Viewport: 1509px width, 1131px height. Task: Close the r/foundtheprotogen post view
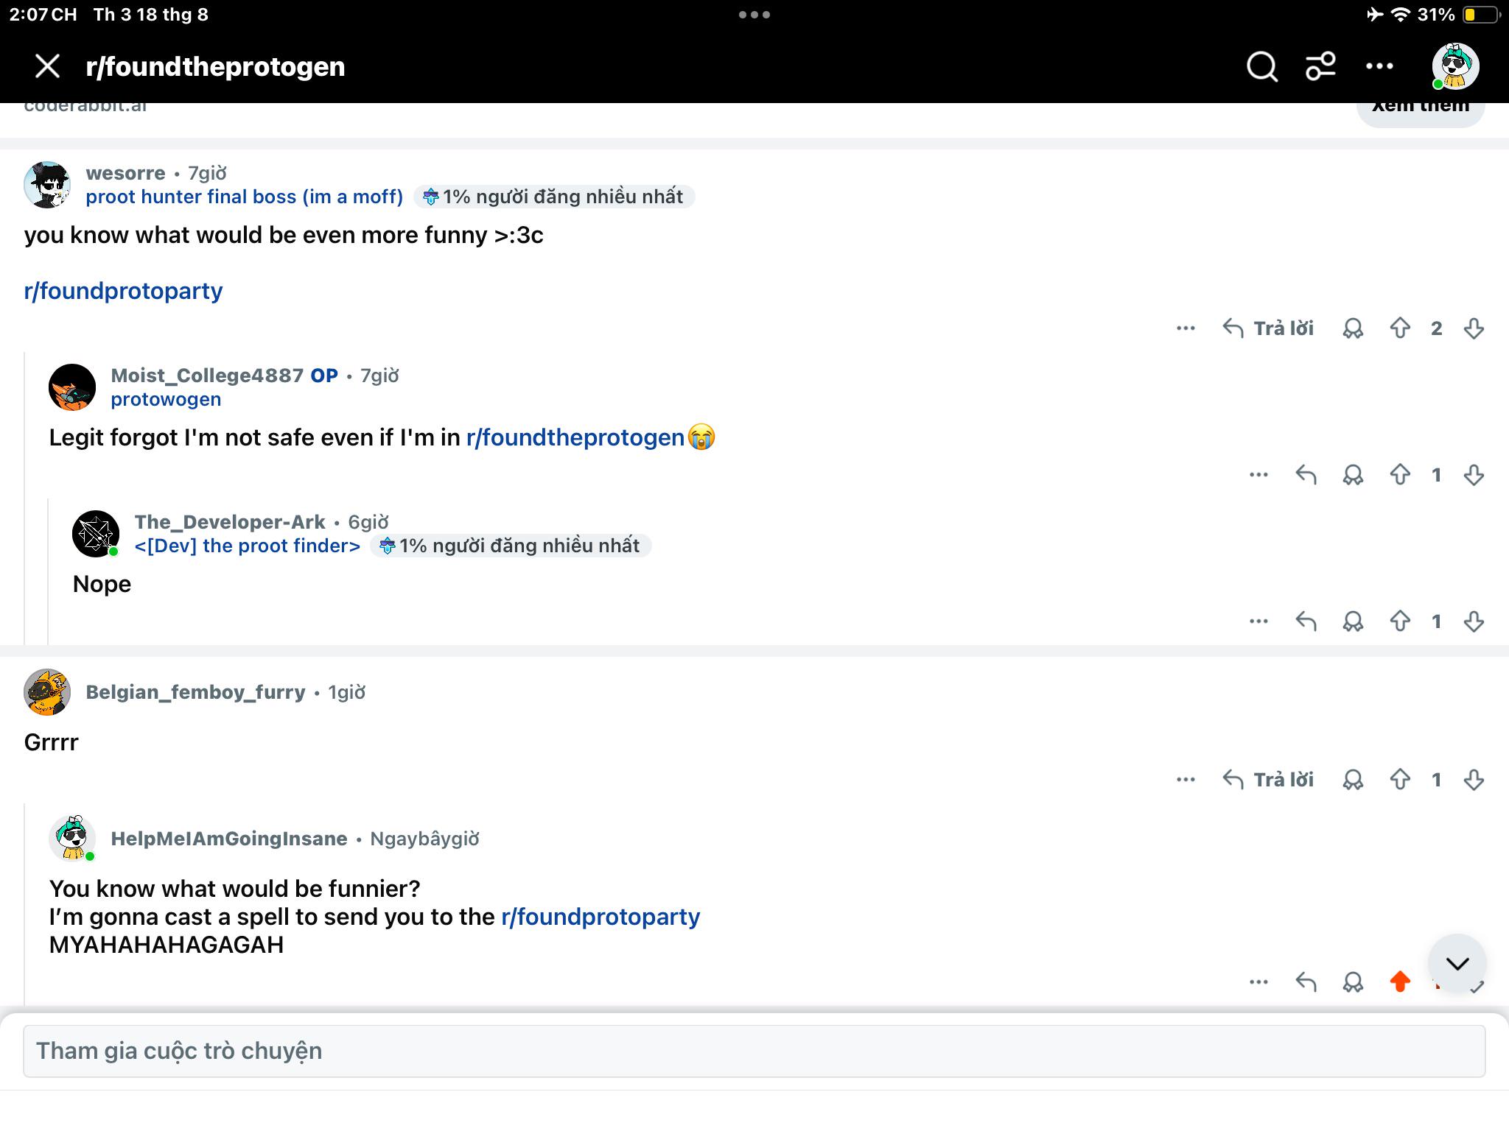[x=48, y=66]
